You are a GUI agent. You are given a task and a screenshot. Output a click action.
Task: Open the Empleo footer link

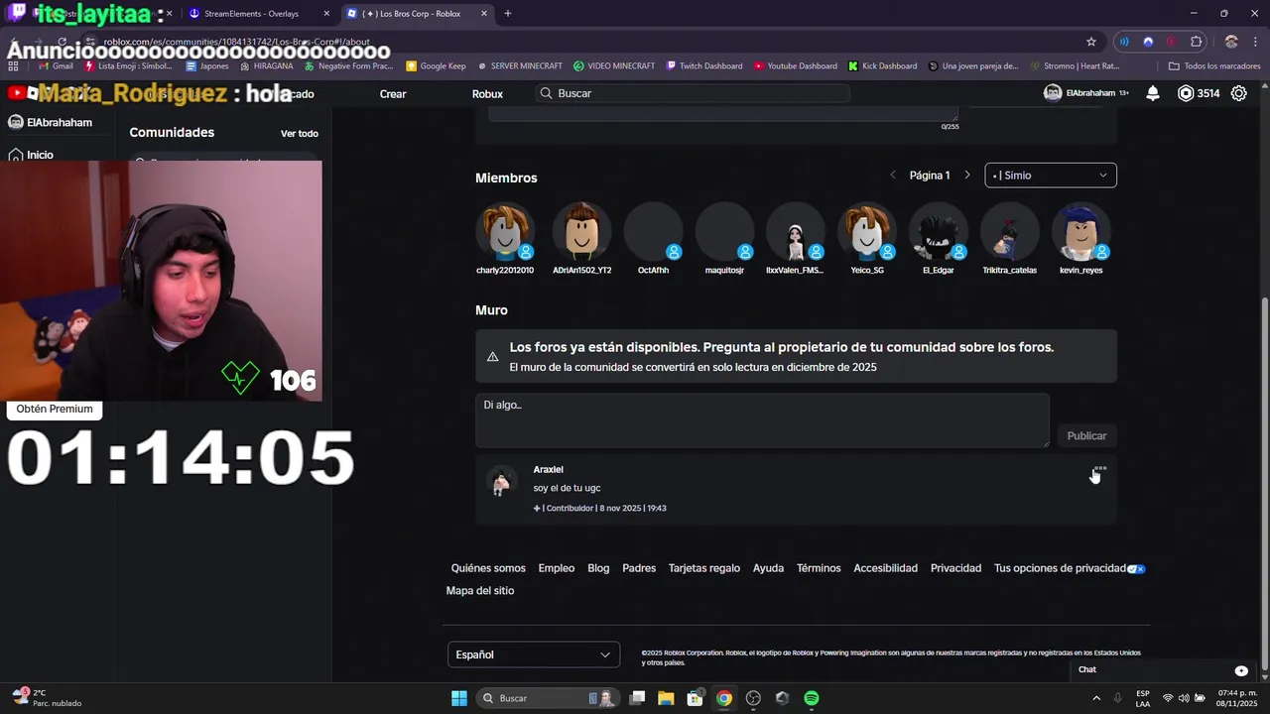[556, 568]
